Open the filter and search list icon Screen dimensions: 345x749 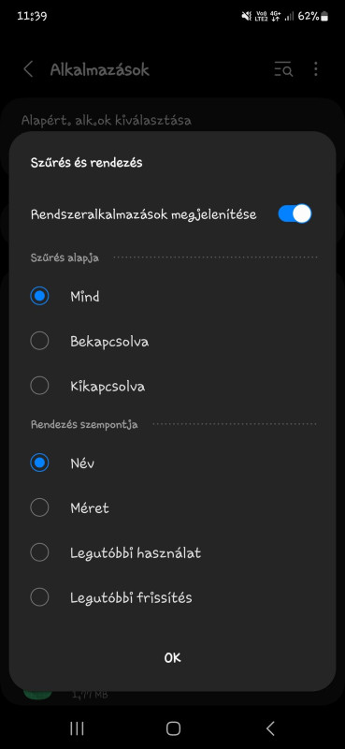tap(283, 69)
